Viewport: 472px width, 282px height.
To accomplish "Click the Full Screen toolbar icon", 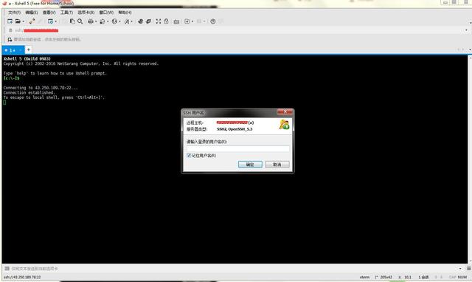I will click(159, 21).
